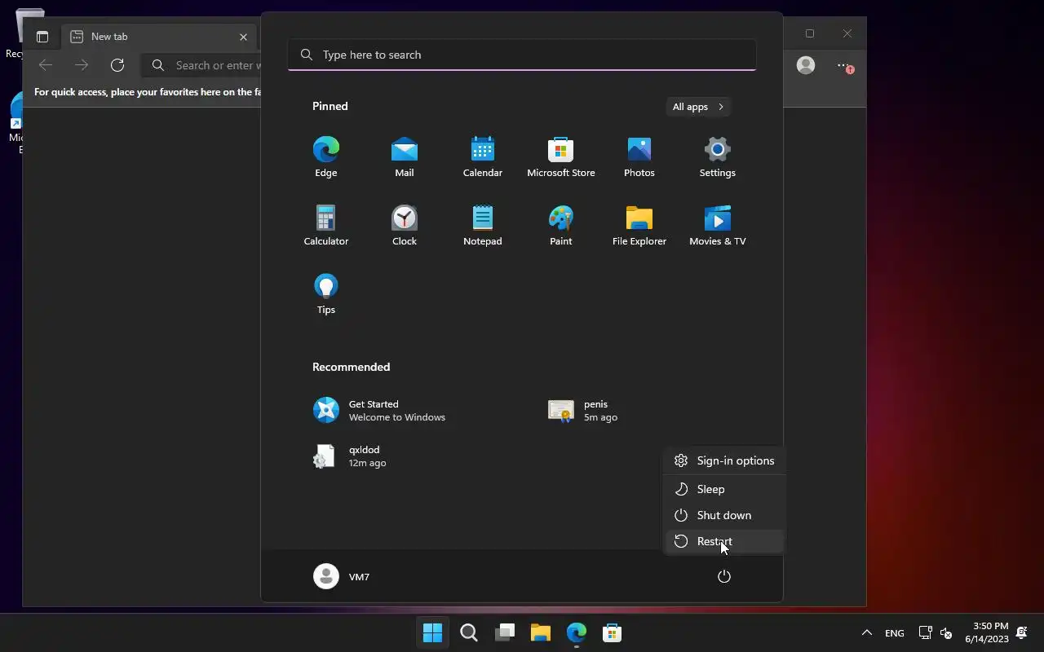Open File Explorer from the taskbar
The width and height of the screenshot is (1044, 652).
[x=541, y=632]
